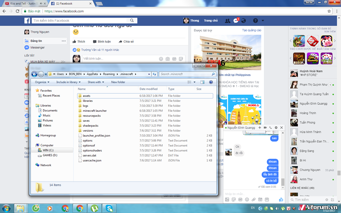Expand the Include in library dropdown
341x213 pixels.
pyautogui.click(x=69, y=82)
